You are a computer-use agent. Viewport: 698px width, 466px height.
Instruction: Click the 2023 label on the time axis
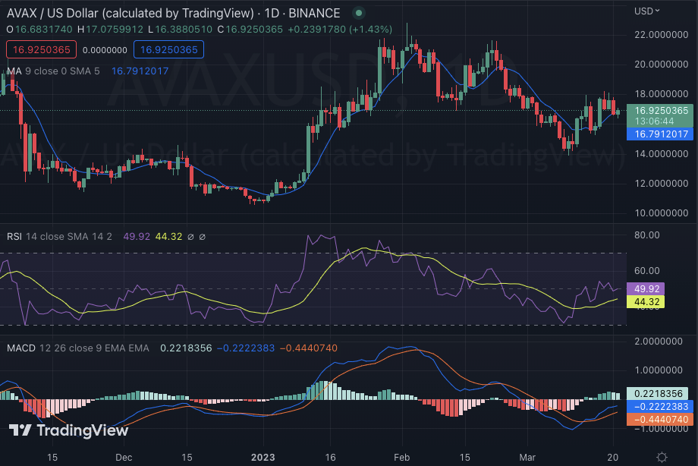pyautogui.click(x=263, y=457)
